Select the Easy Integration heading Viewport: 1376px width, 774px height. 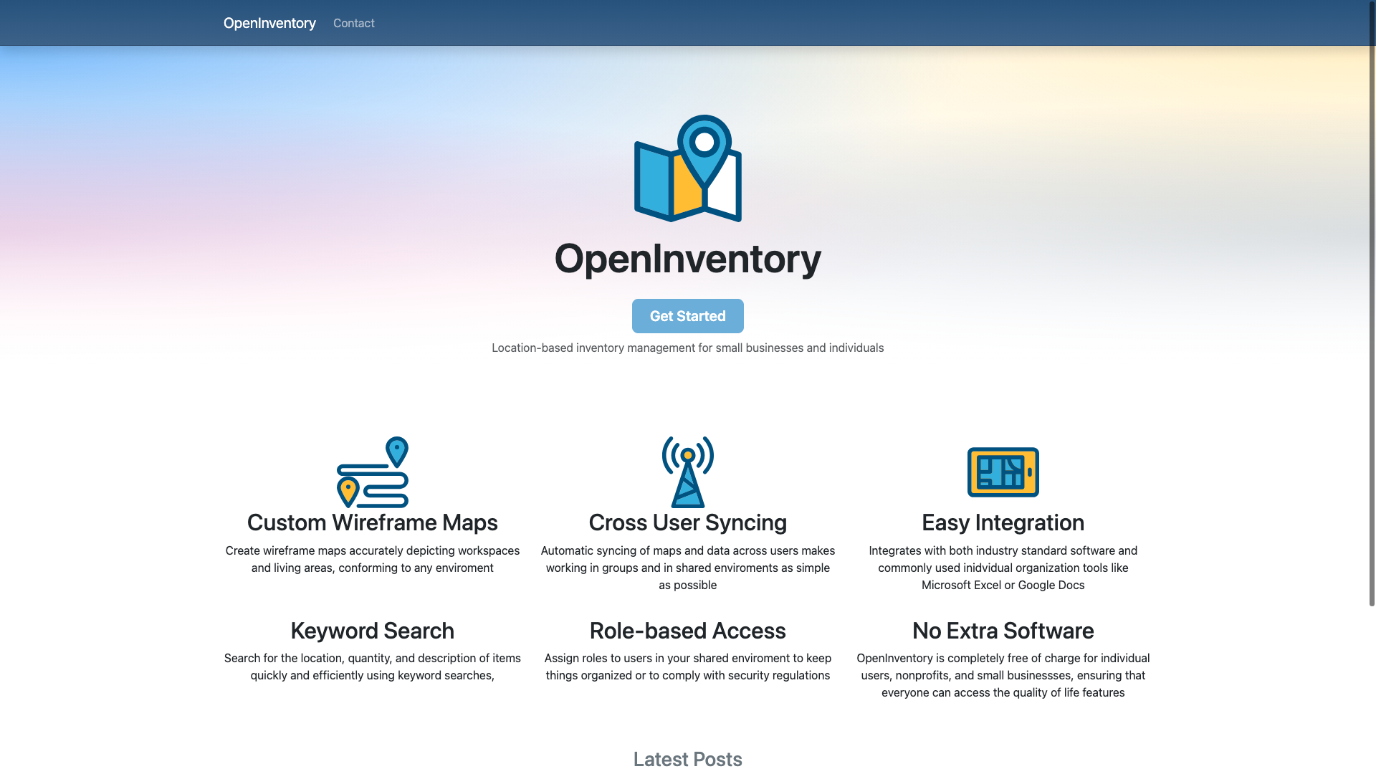click(x=1003, y=522)
